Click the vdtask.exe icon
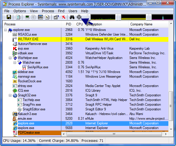176x146 pixels. coord(15,53)
